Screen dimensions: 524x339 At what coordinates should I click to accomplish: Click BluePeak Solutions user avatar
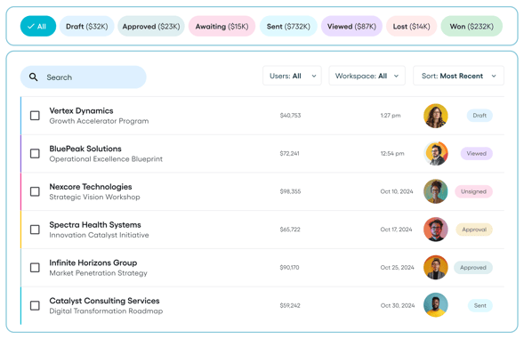[435, 153]
